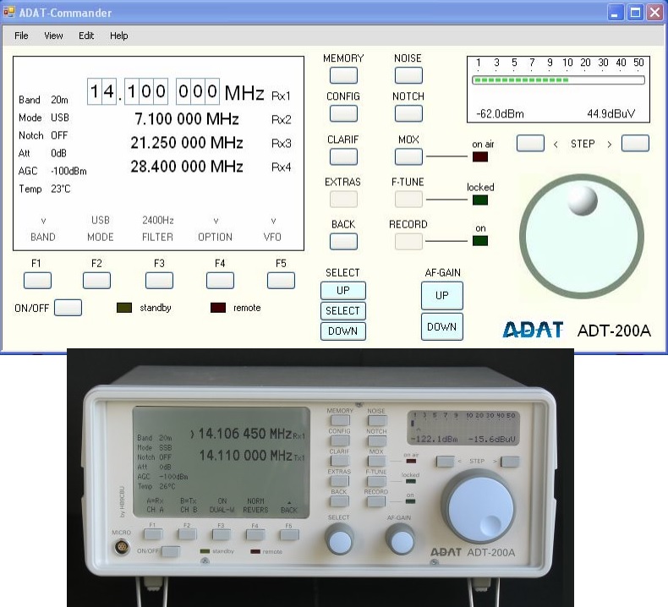Image resolution: width=668 pixels, height=607 pixels.
Task: Click the F5 VFO softkey button
Action: pos(281,281)
